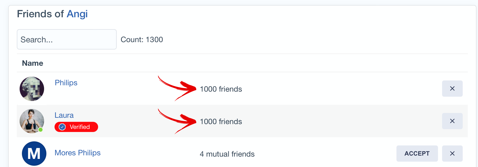The image size is (478, 167).
Task: Dismiss Mores Philips with the X icon
Action: pyautogui.click(x=452, y=154)
